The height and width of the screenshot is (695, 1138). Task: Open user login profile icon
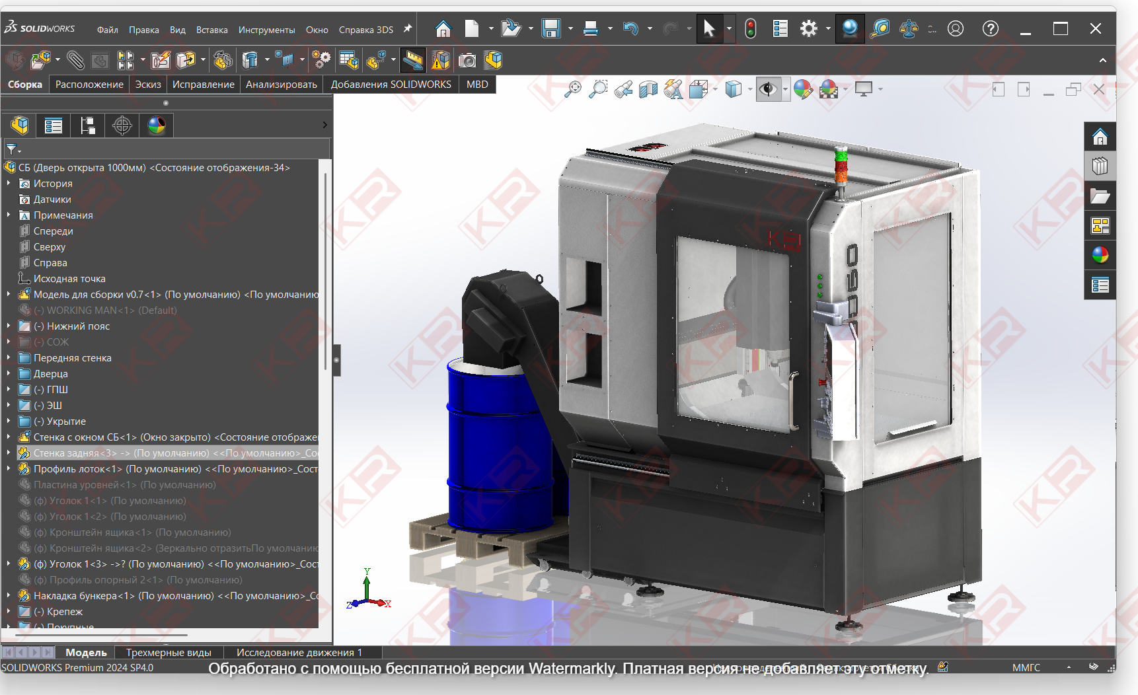click(x=956, y=28)
